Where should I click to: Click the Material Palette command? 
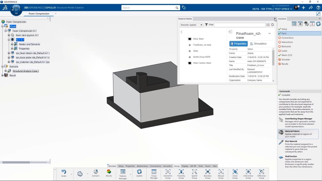click(299, 134)
